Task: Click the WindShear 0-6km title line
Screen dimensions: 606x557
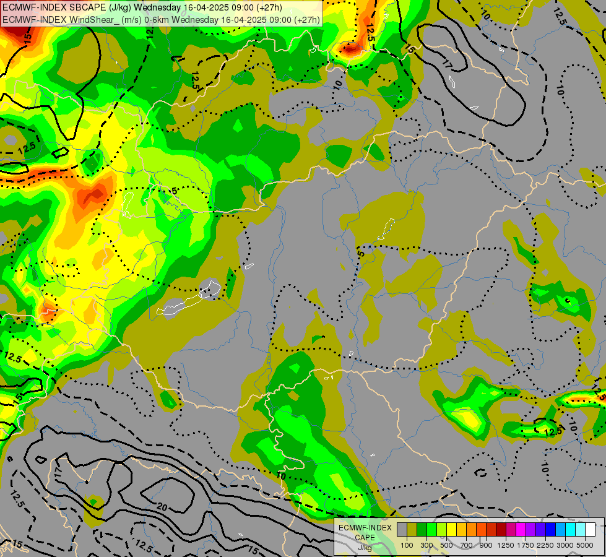Action: pyautogui.click(x=161, y=20)
